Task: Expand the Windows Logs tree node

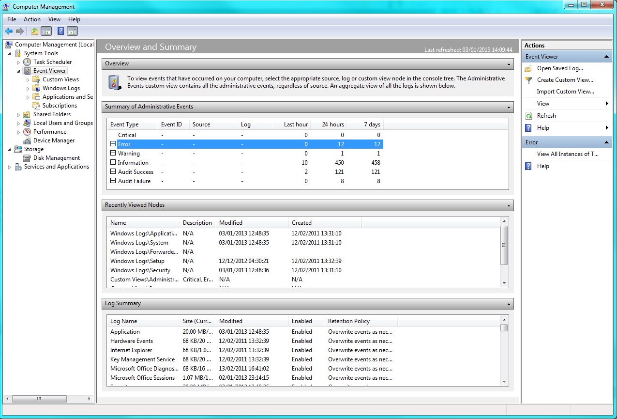Action: [28, 88]
